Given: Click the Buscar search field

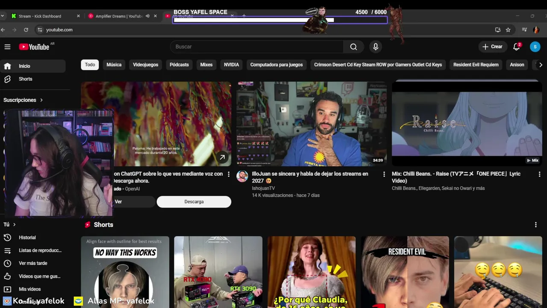Looking at the screenshot, I should point(256,47).
